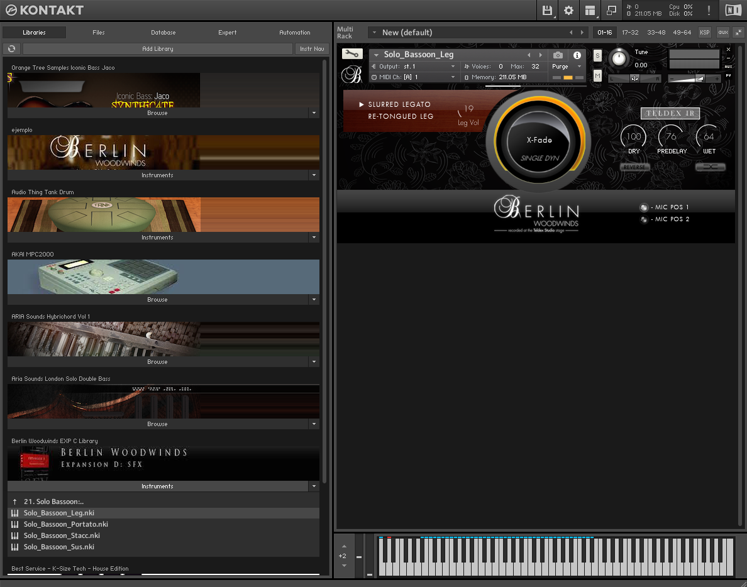Select SLURRED LEGATO mode

pyautogui.click(x=399, y=104)
